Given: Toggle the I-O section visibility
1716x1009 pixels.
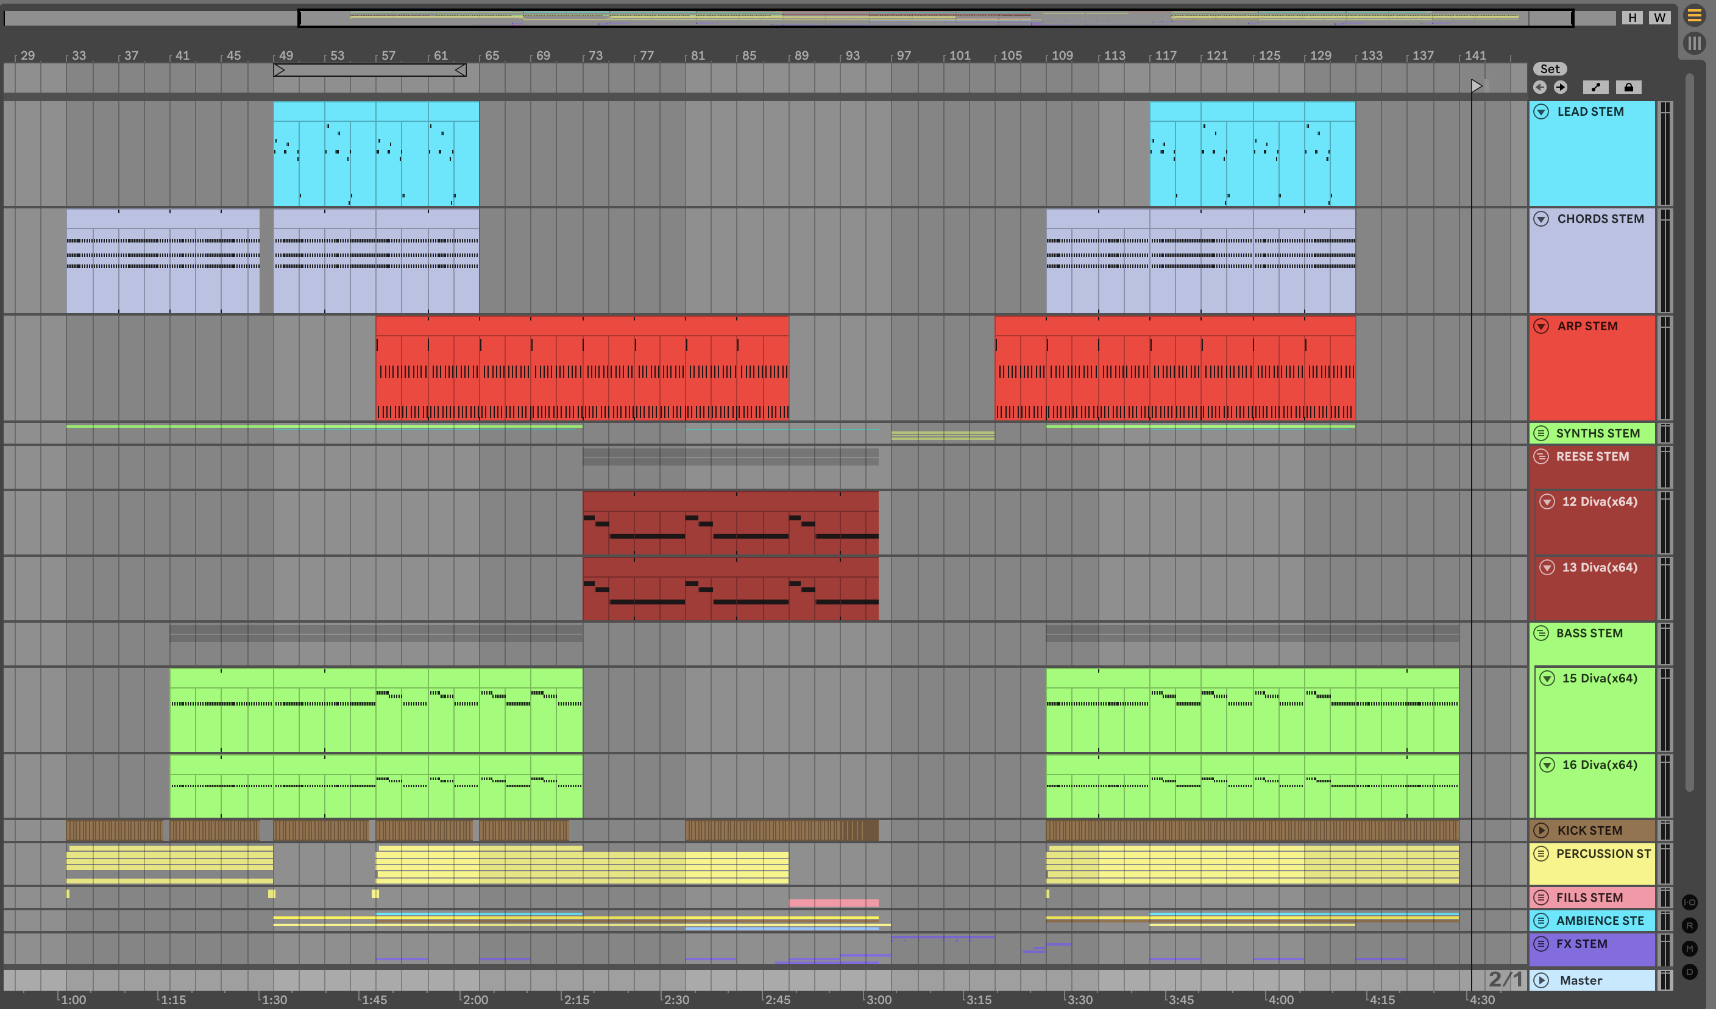Looking at the screenshot, I should [x=1689, y=902].
